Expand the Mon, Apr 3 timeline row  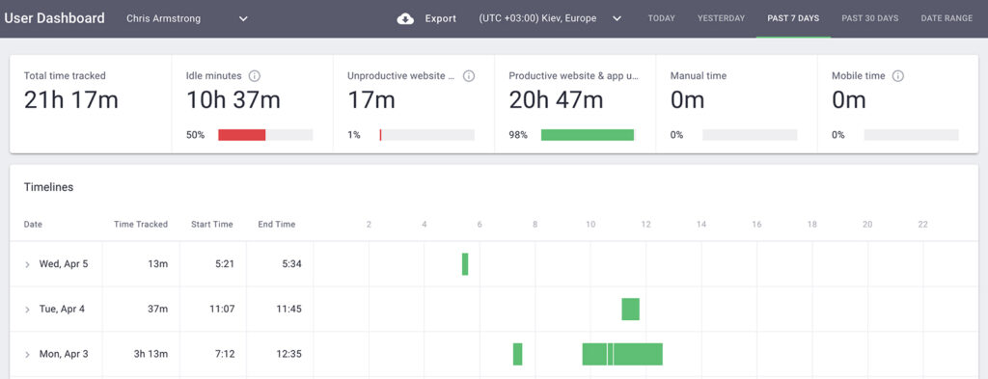[27, 355]
